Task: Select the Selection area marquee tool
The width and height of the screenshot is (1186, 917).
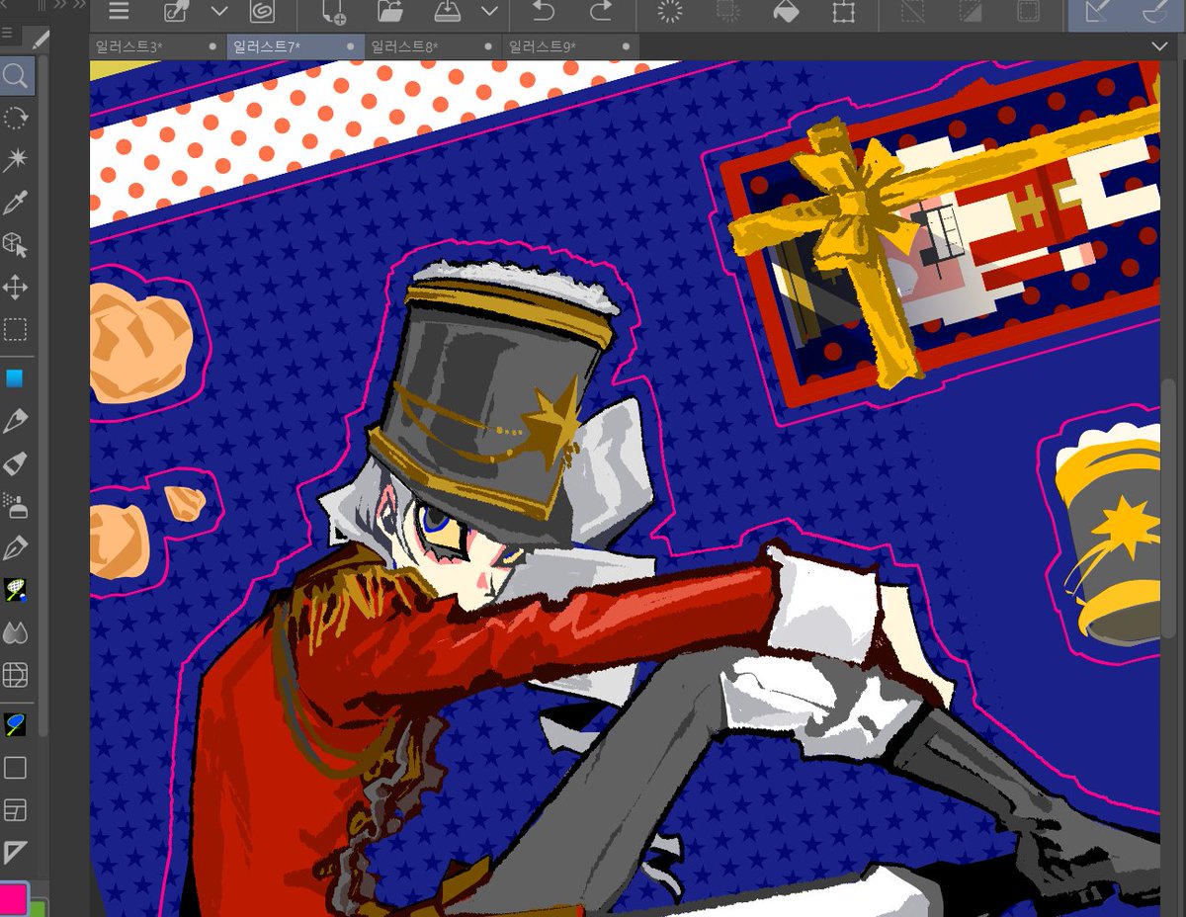Action: (15, 329)
